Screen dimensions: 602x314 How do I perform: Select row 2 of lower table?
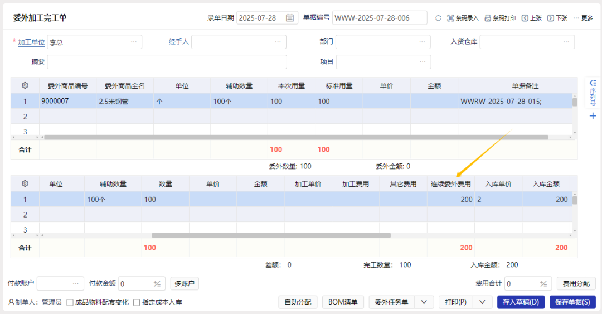(x=292, y=215)
